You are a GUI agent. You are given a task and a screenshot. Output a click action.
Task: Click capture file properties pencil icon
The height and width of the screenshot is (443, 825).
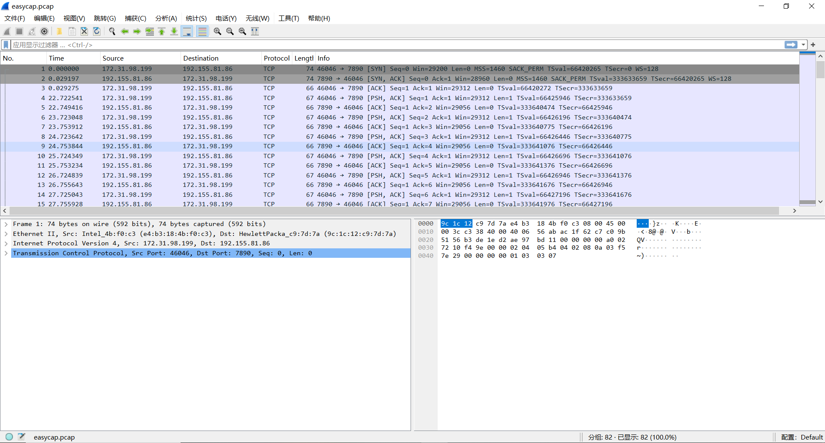[x=21, y=437]
